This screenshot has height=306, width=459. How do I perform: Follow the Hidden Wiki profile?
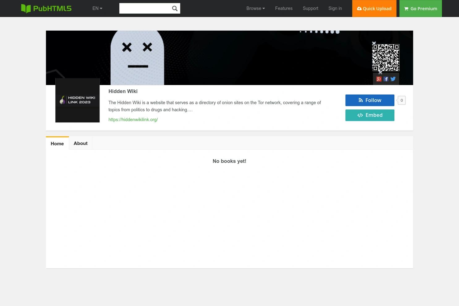pos(370,100)
